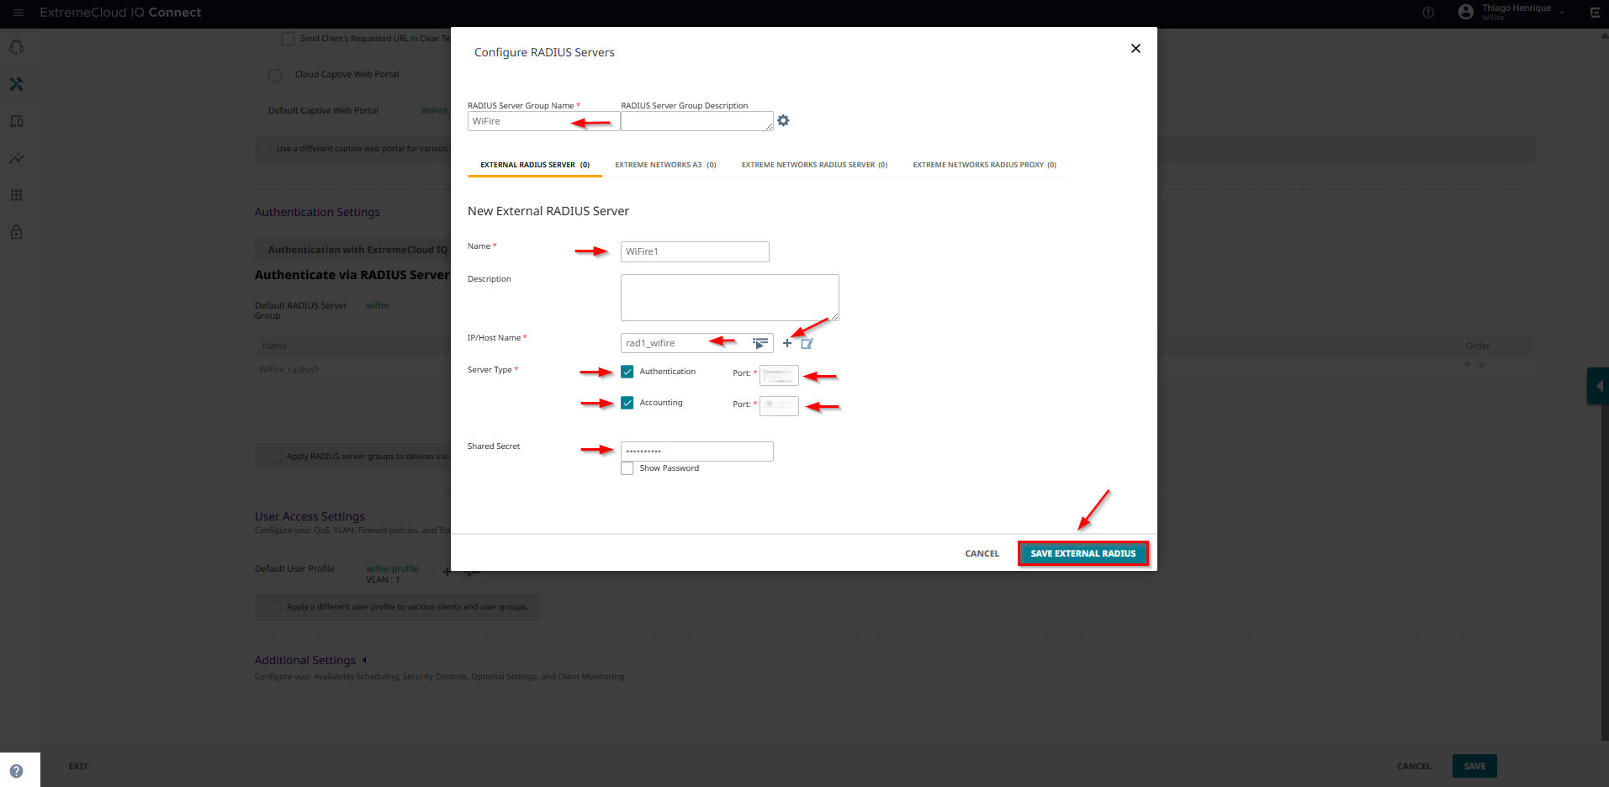Viewport: 1609px width, 787px height.
Task: Check Apply RADIUS server groups to devices
Action: click(x=274, y=457)
